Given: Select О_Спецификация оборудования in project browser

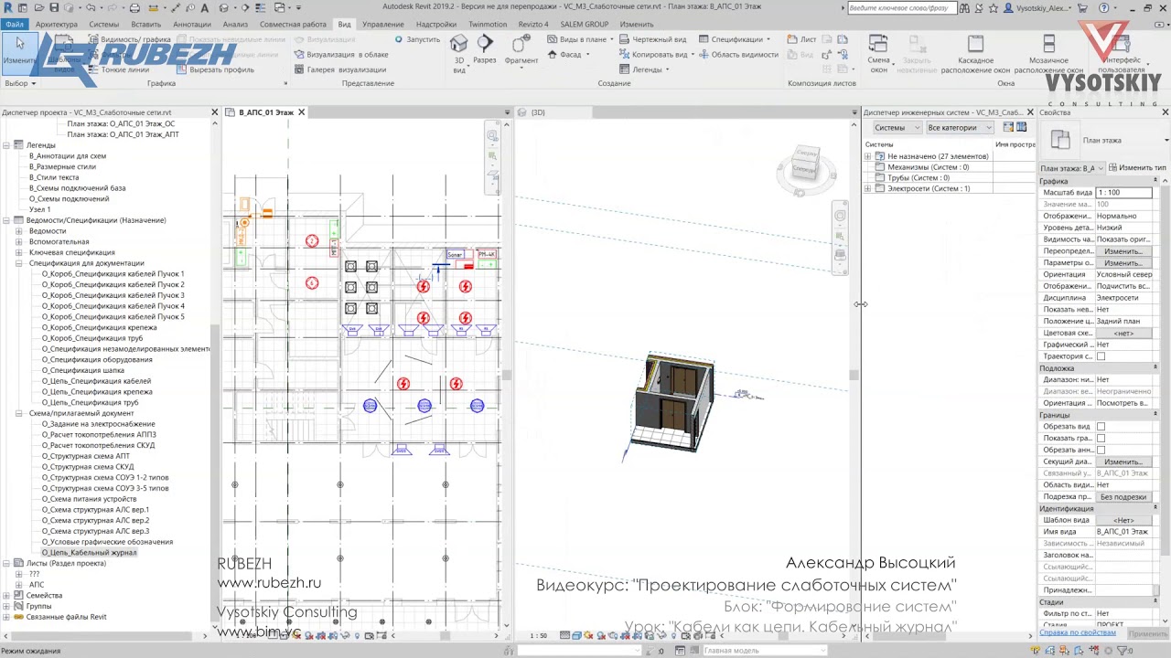Looking at the screenshot, I should (97, 360).
